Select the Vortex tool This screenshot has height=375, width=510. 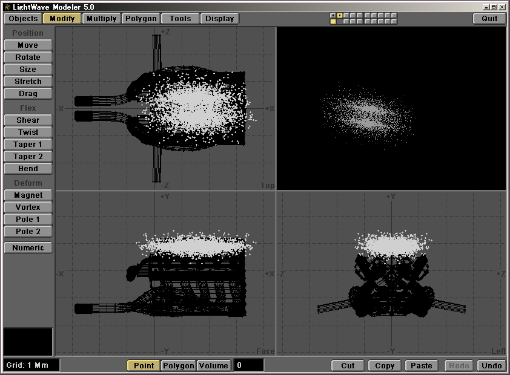pos(28,207)
